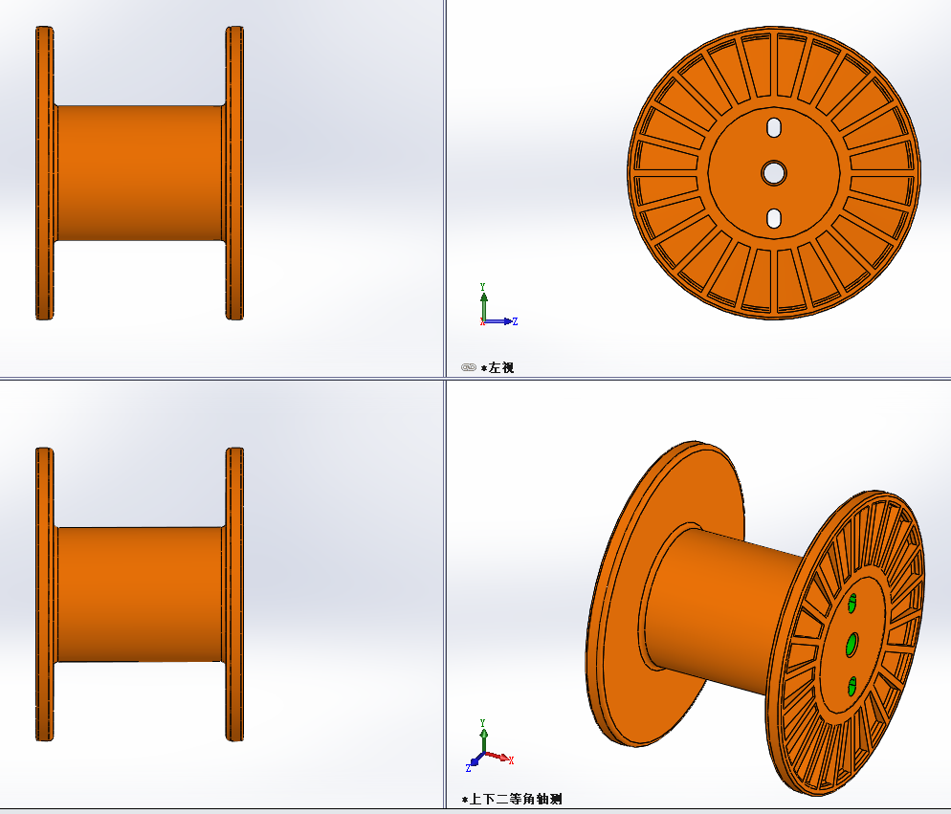
Task: Select the upper green slot in isometric view
Action: pos(851,603)
